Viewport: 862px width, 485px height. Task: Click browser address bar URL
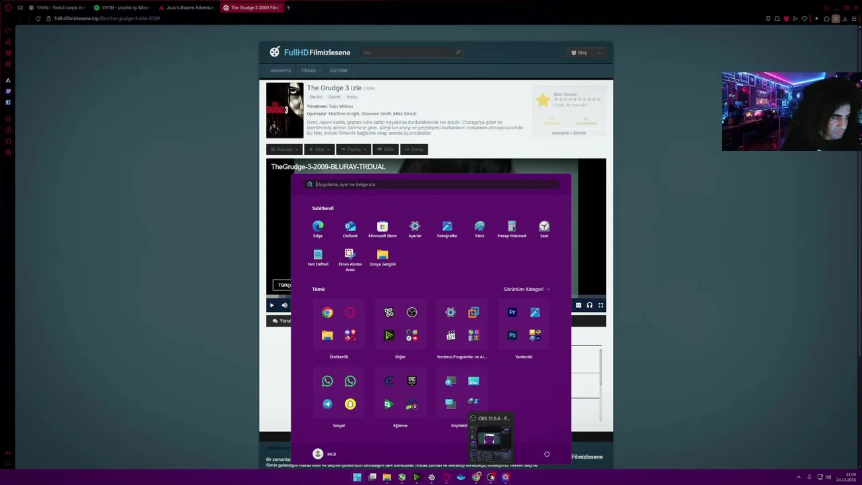click(x=107, y=18)
